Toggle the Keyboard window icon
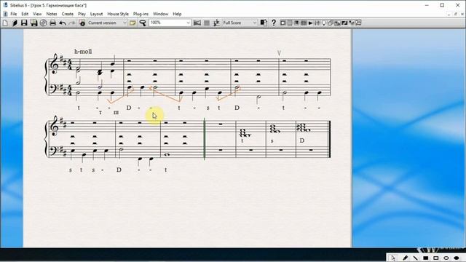This screenshot has width=466, height=262. point(296,23)
